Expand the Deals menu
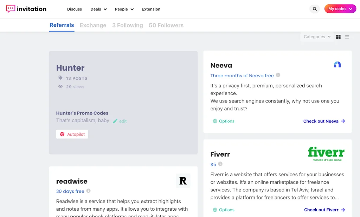The height and width of the screenshot is (217, 360). tap(98, 9)
